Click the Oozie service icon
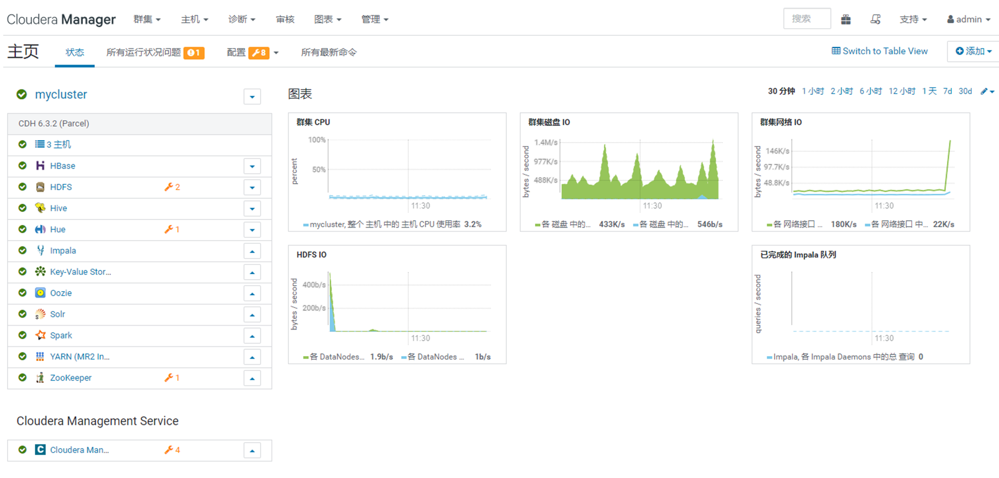 coord(40,293)
